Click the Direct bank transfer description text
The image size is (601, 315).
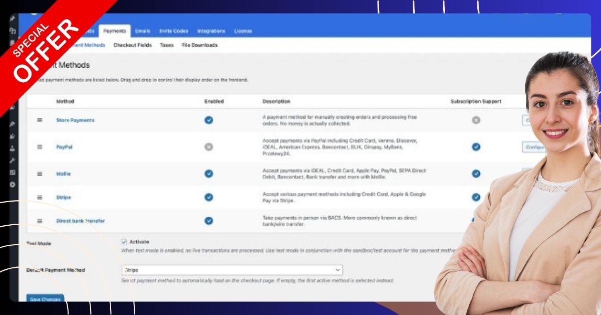[340, 221]
